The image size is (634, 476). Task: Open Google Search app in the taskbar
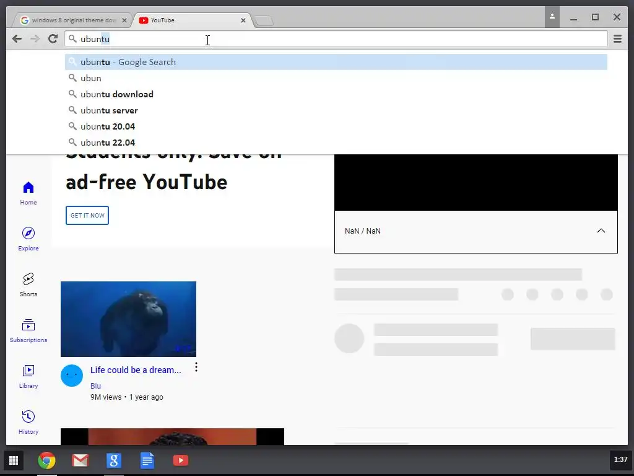pos(114,461)
